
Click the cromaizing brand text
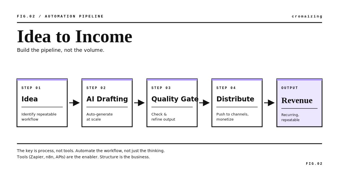[x=307, y=16]
